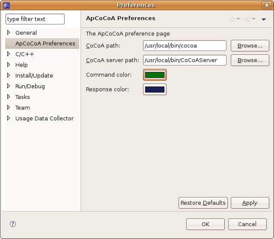Select the Help preferences category

[21, 65]
